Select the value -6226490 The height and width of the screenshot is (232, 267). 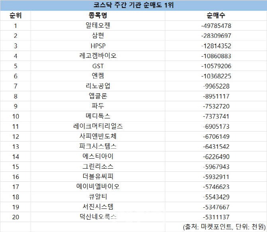click(x=216, y=157)
